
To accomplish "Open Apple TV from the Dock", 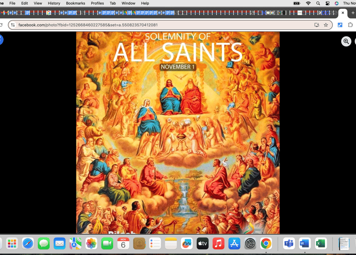I will 203,243.
